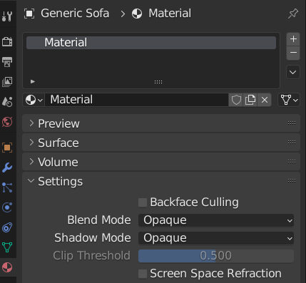This screenshot has height=283, width=306.
Task: Open the Shadow Mode dropdown
Action: tap(216, 238)
